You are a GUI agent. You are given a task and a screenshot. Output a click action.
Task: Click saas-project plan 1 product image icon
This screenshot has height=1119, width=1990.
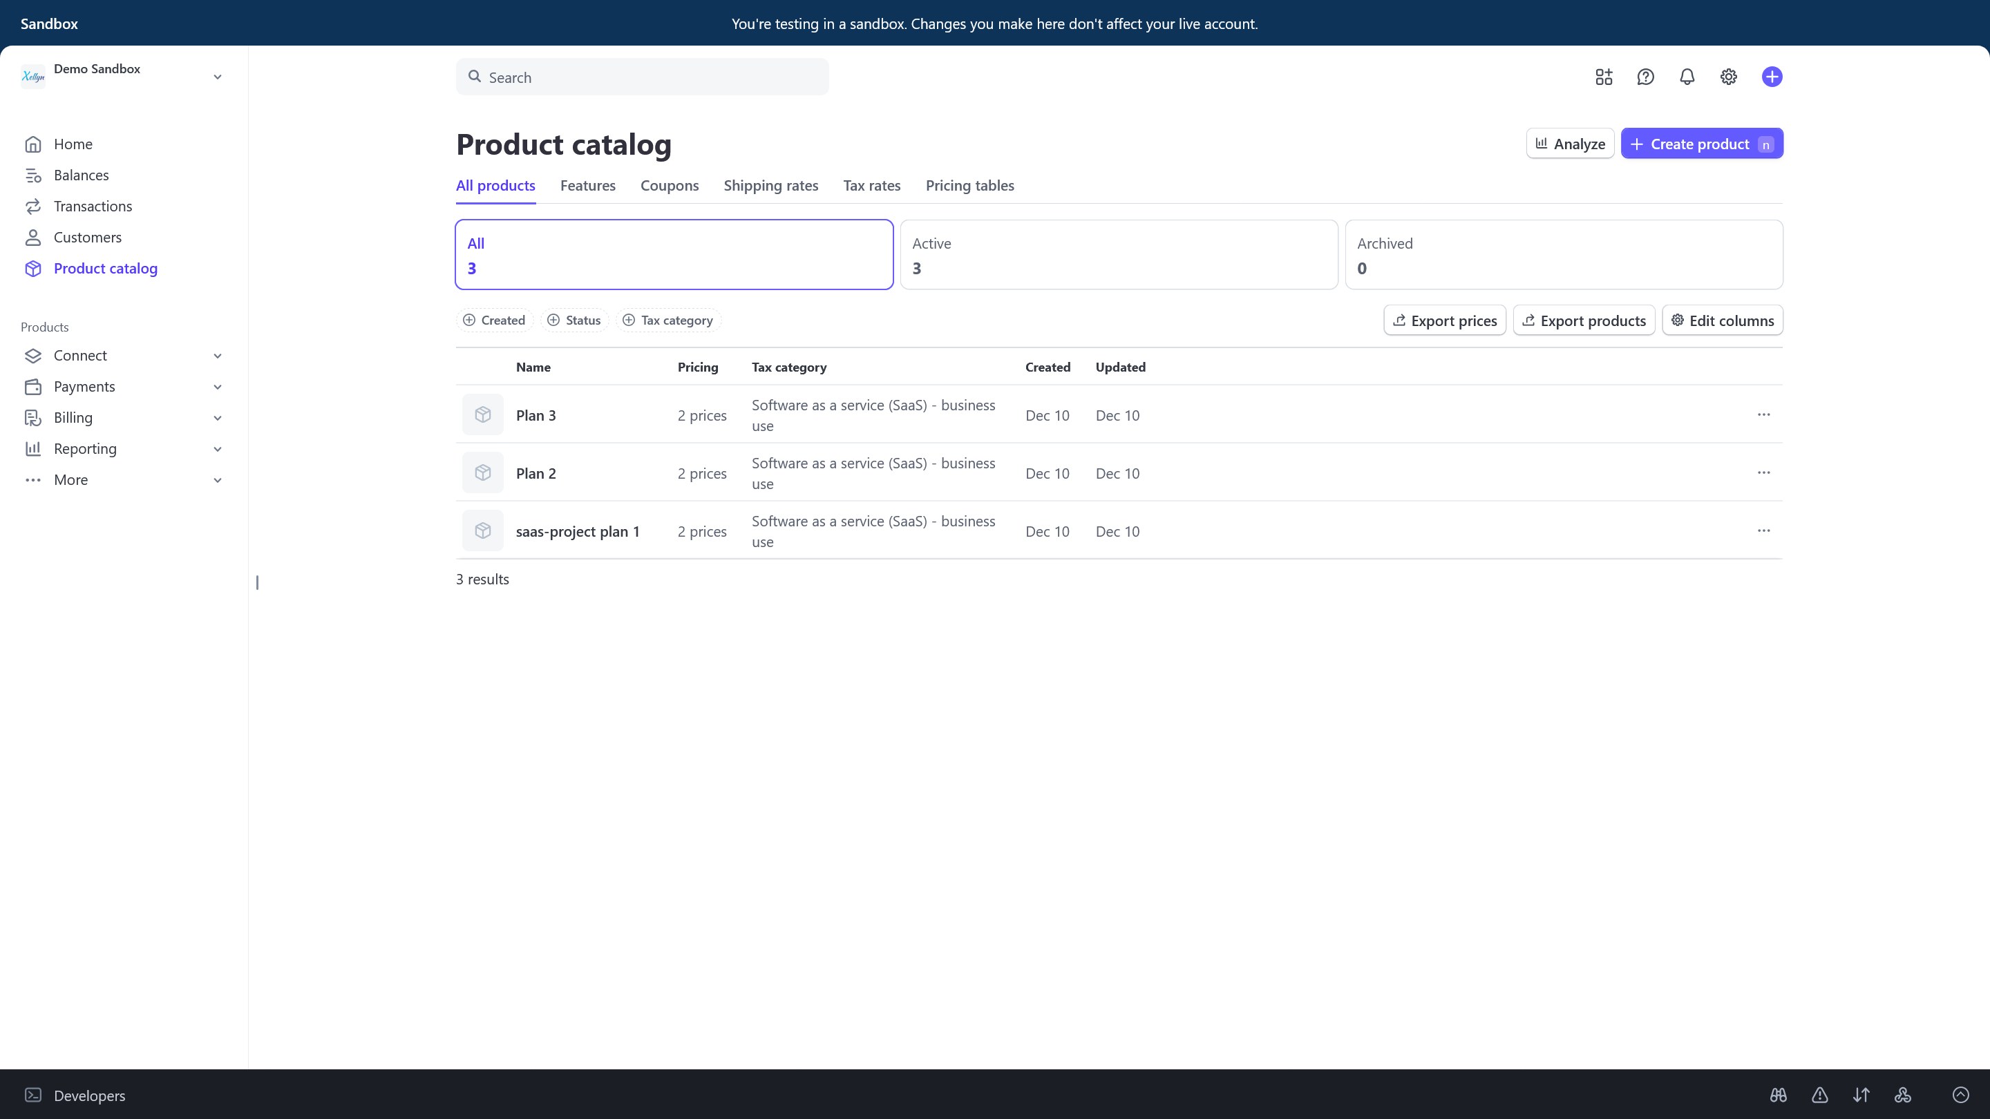tap(483, 530)
